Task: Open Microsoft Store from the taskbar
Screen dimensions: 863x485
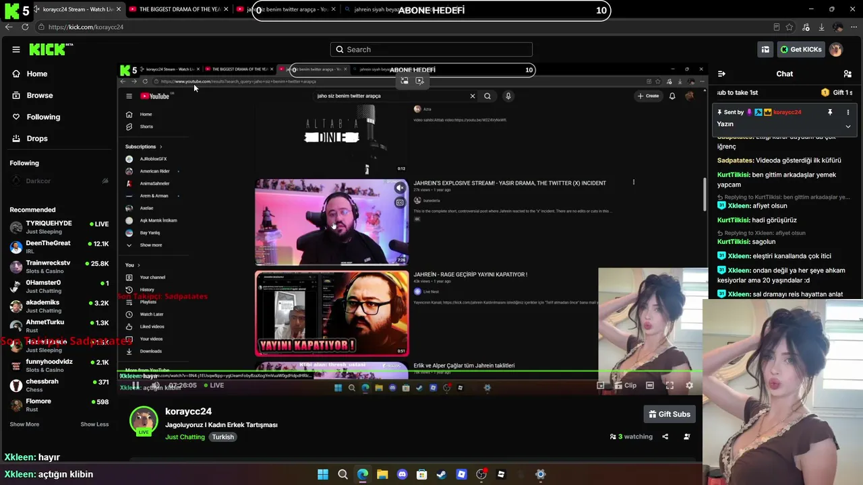Action: 422,474
